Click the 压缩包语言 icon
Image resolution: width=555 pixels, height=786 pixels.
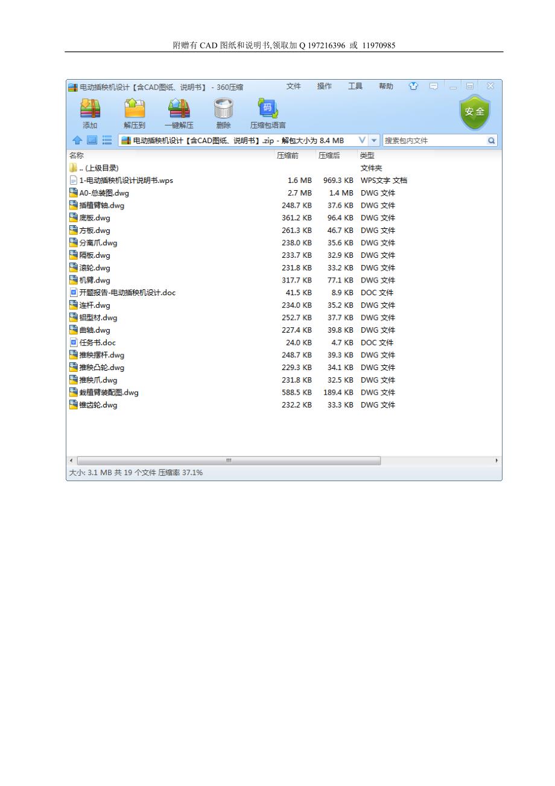coord(267,109)
